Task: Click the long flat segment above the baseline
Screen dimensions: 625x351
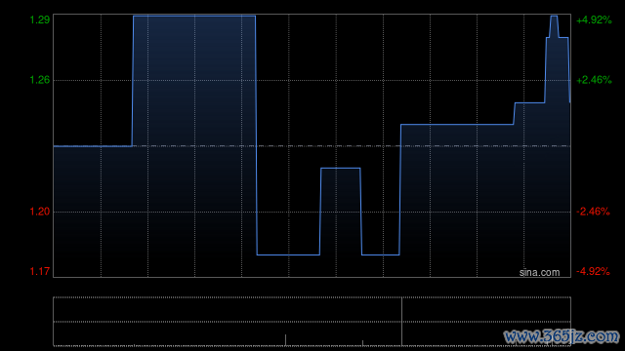Action: tap(457, 125)
